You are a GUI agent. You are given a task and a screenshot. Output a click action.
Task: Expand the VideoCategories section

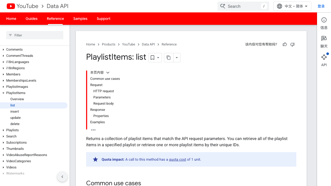pos(3,161)
